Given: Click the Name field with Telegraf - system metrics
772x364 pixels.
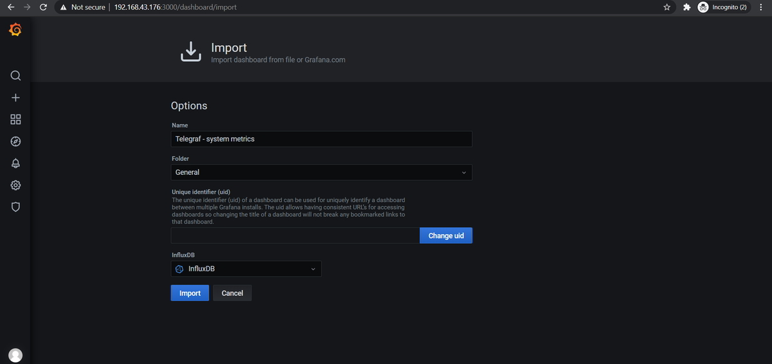Looking at the screenshot, I should 321,139.
